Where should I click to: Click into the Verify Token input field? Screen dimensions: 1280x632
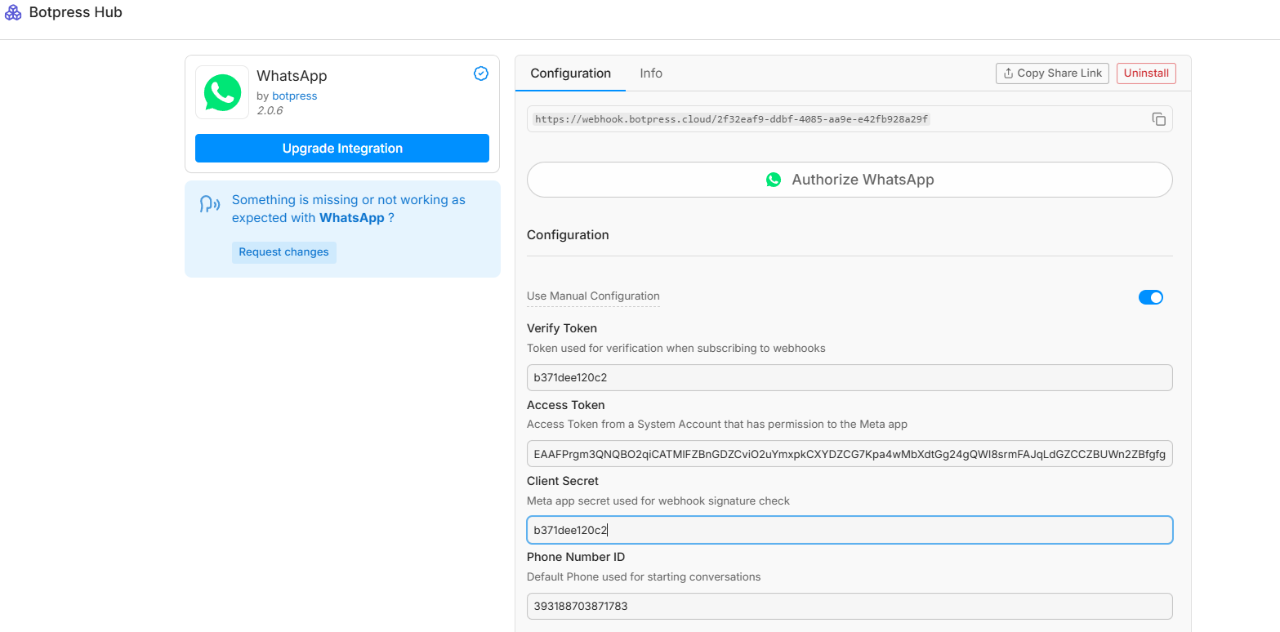[x=850, y=377]
